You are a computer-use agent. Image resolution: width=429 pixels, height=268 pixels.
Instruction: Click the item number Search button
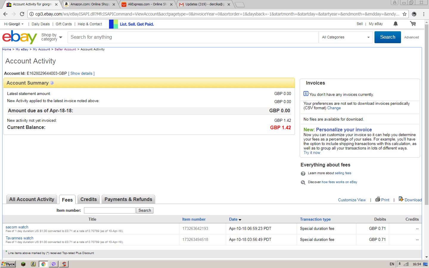click(145, 211)
